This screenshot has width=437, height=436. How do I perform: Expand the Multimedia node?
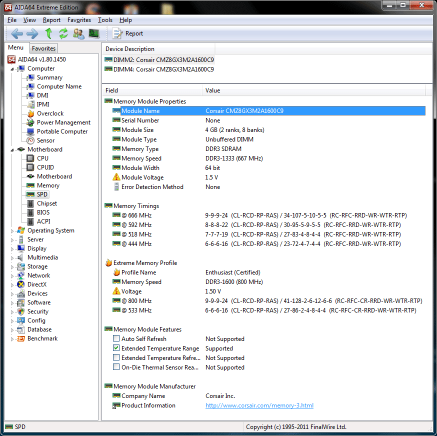12,258
